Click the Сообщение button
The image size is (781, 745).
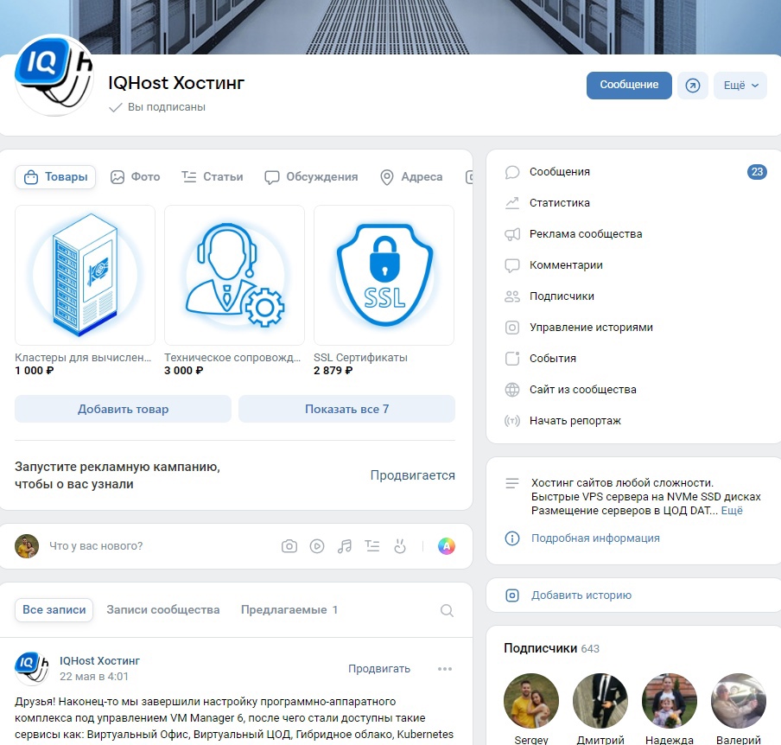pyautogui.click(x=629, y=86)
